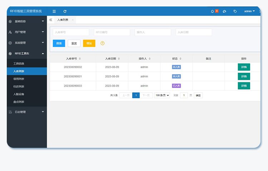Sort the 状态 column using sort arrows
268x171 pixels.
coord(180,59)
